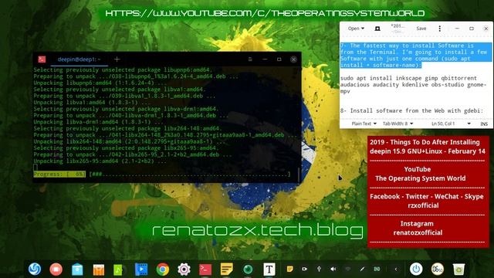
Task: Click the highlighted '7- The fastest way' text
Action: pos(416,55)
